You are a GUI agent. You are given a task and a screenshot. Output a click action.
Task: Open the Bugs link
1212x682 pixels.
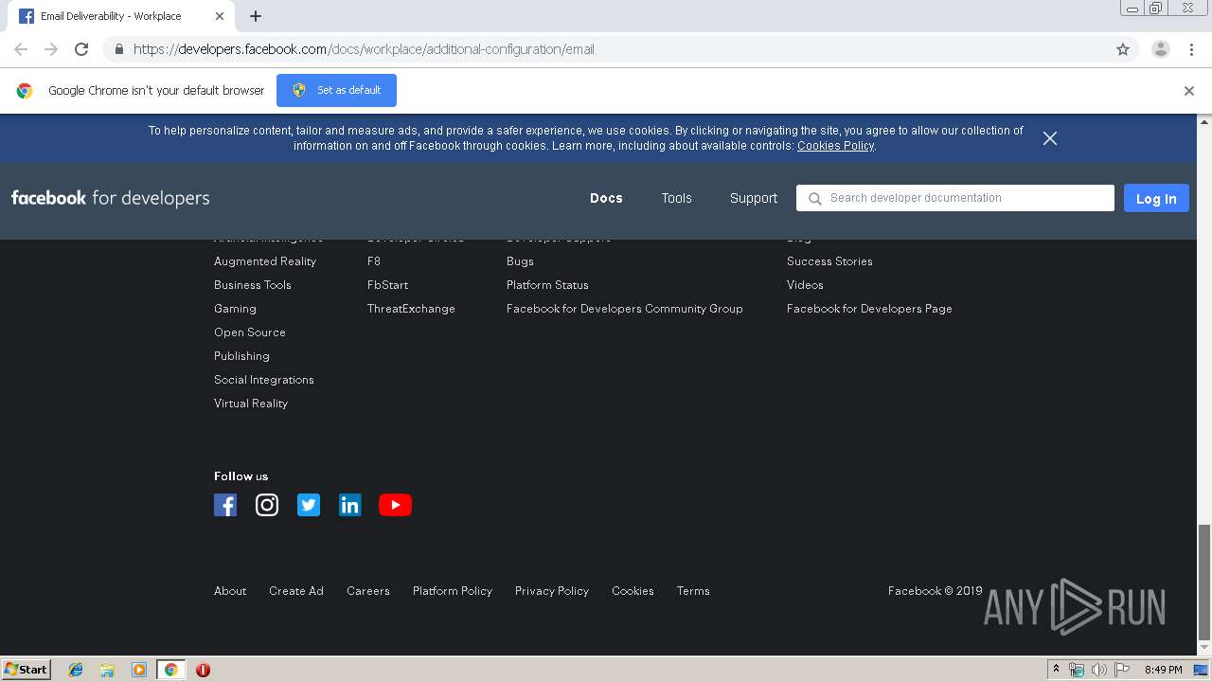(x=520, y=261)
